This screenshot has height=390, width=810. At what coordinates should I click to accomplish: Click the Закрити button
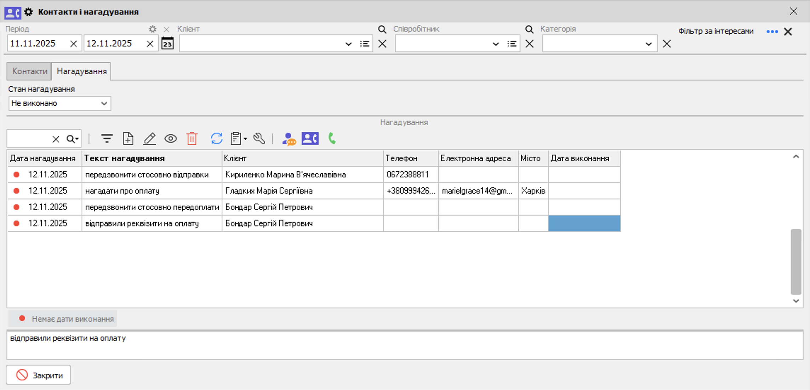39,375
